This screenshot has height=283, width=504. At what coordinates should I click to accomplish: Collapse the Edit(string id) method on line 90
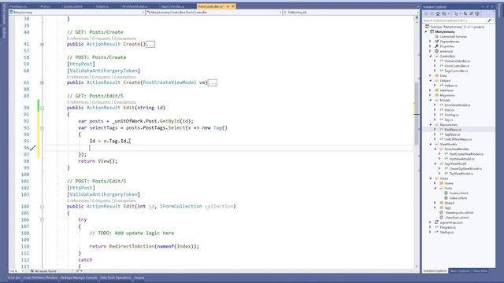(x=42, y=108)
